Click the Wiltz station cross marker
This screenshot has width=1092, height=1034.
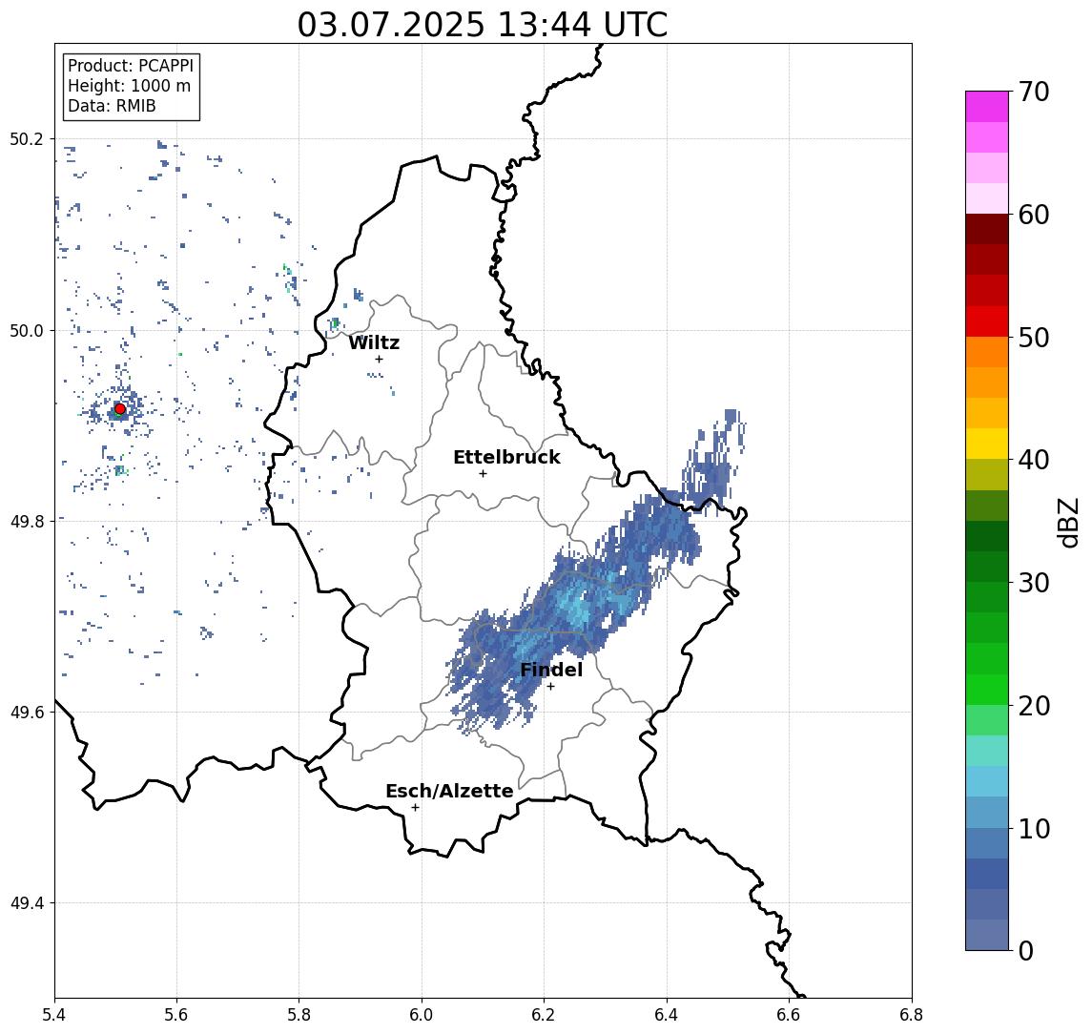click(379, 360)
